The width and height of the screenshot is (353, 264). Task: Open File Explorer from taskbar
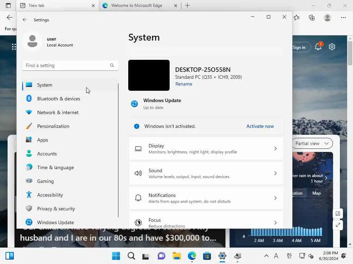[x=177, y=256]
